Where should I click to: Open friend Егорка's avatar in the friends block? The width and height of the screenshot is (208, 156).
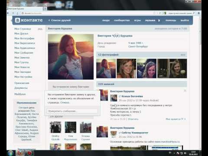coord(86,127)
